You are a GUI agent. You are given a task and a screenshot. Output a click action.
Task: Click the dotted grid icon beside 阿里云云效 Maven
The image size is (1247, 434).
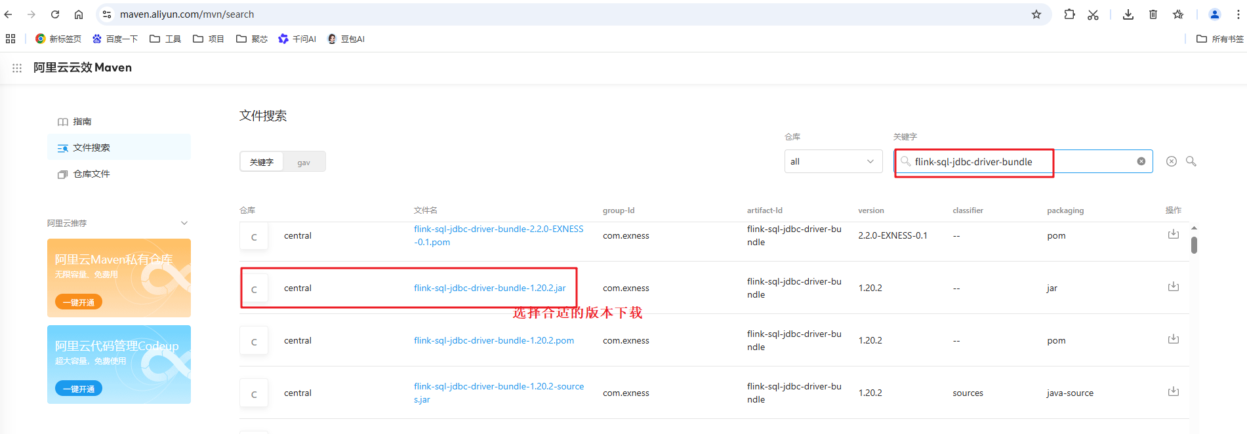click(x=17, y=68)
